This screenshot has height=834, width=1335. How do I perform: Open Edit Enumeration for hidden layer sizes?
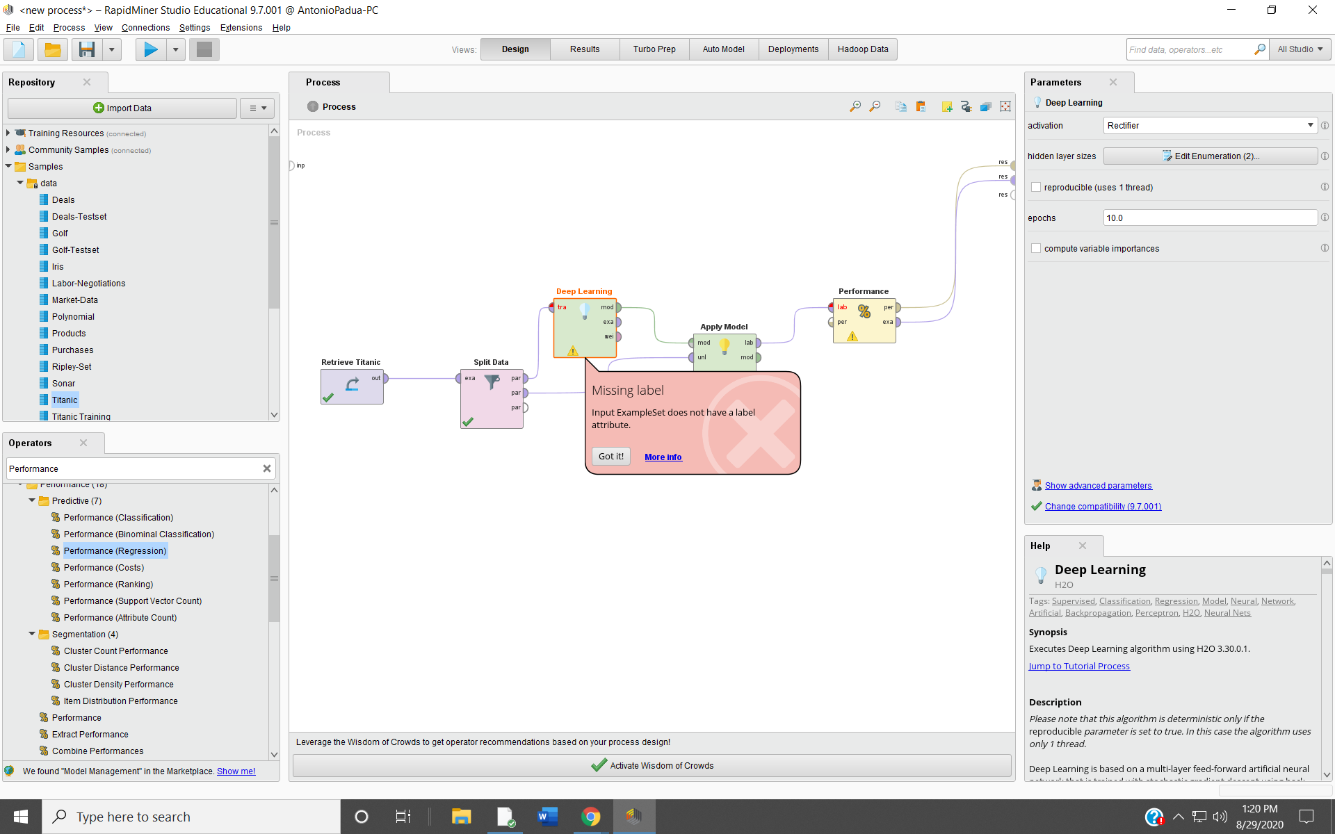pyautogui.click(x=1210, y=156)
